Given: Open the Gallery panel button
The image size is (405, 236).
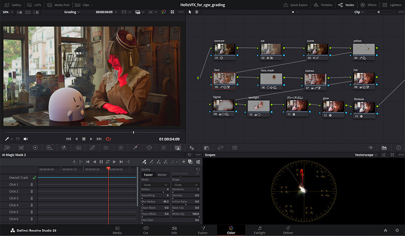Looking at the screenshot, I should point(13,5).
